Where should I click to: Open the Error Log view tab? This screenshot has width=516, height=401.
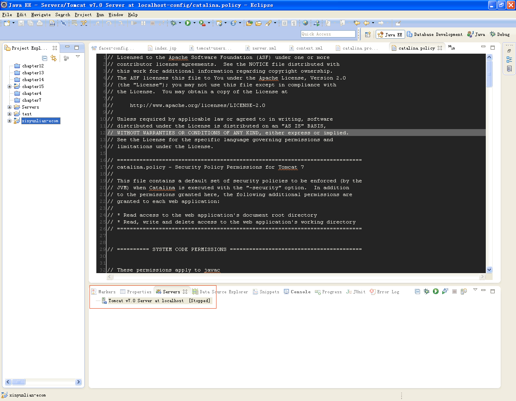click(385, 292)
